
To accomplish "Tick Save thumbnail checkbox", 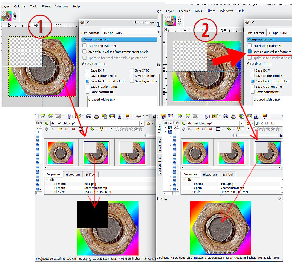I will (x=132, y=75).
